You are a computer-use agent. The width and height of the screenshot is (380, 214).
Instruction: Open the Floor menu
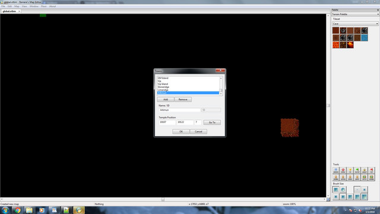[43, 7]
